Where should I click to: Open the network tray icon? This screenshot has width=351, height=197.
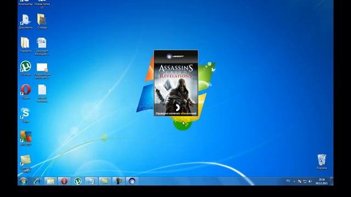pyautogui.click(x=305, y=181)
